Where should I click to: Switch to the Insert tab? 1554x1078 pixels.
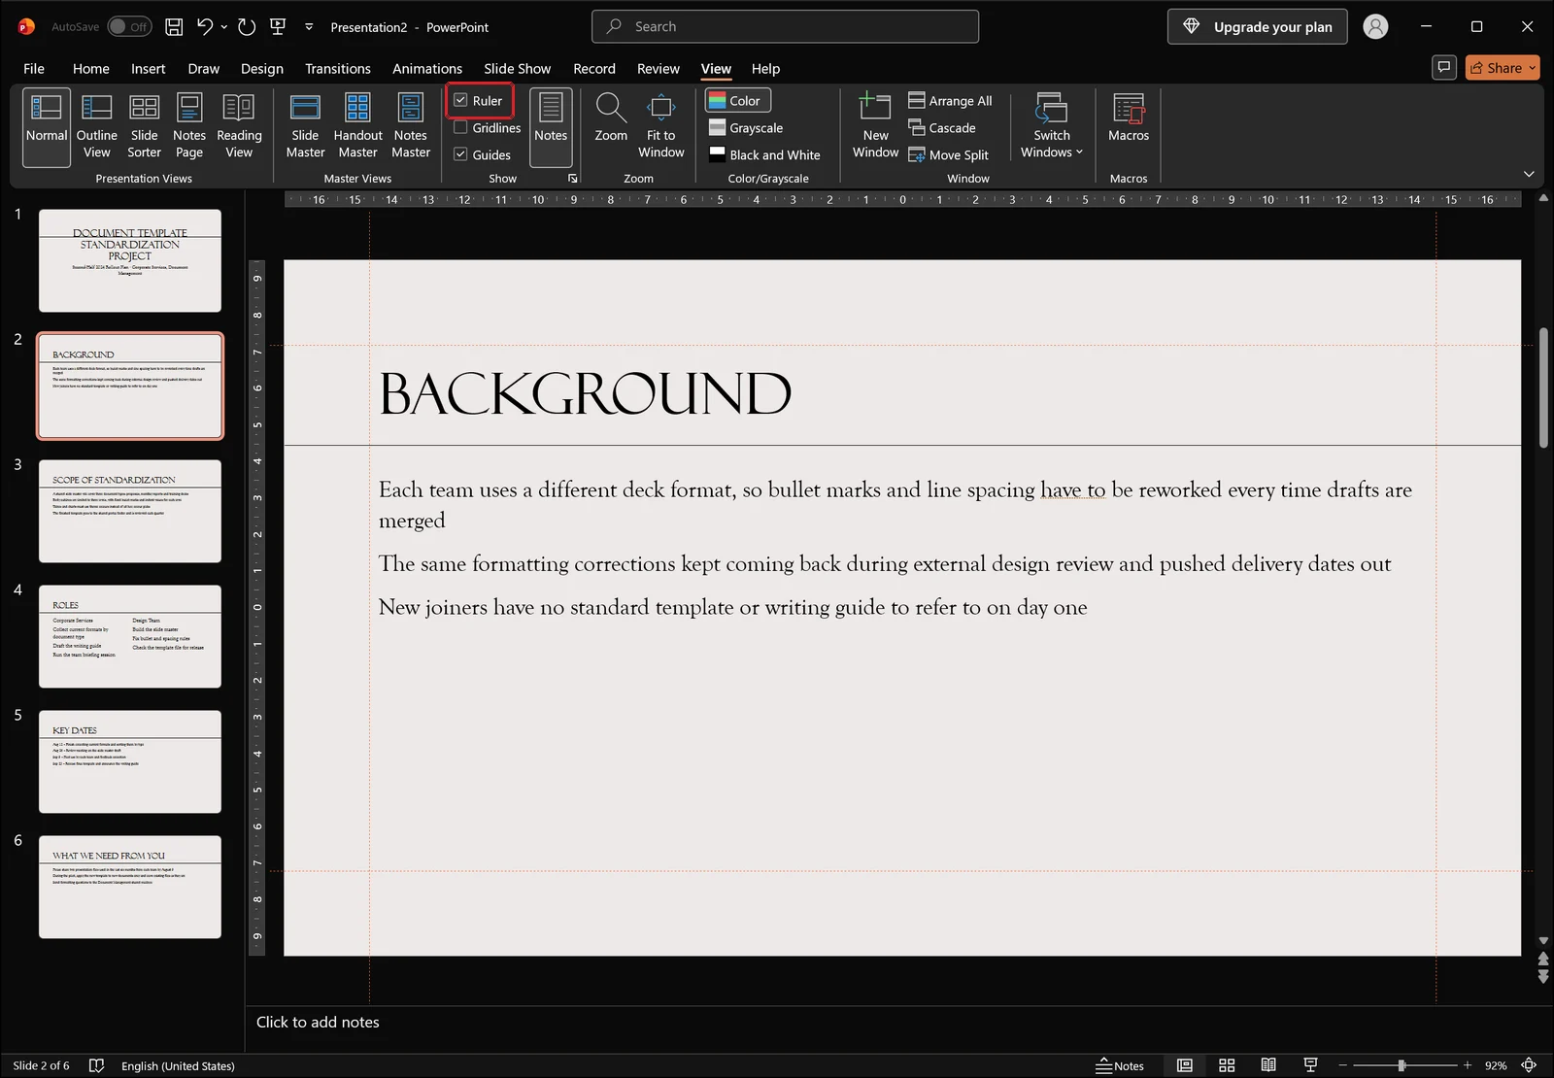click(x=149, y=68)
